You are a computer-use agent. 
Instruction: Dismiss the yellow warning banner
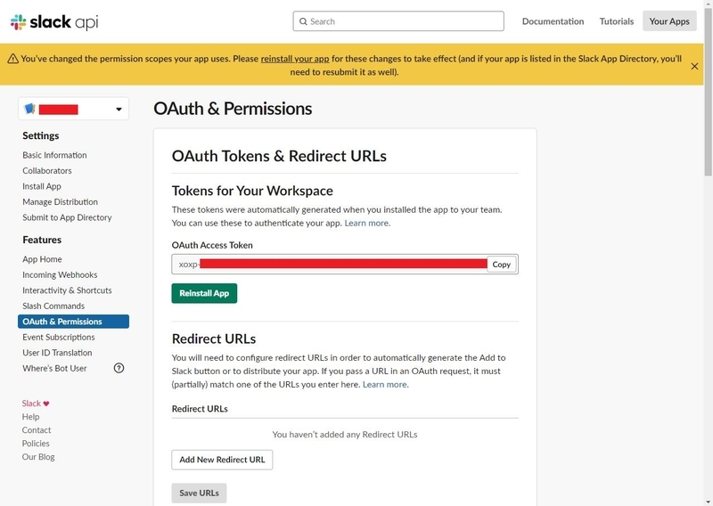click(x=694, y=66)
